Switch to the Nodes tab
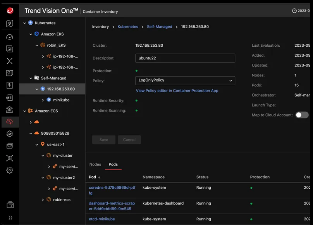Viewport: 313px width, 225px height. tap(95, 164)
